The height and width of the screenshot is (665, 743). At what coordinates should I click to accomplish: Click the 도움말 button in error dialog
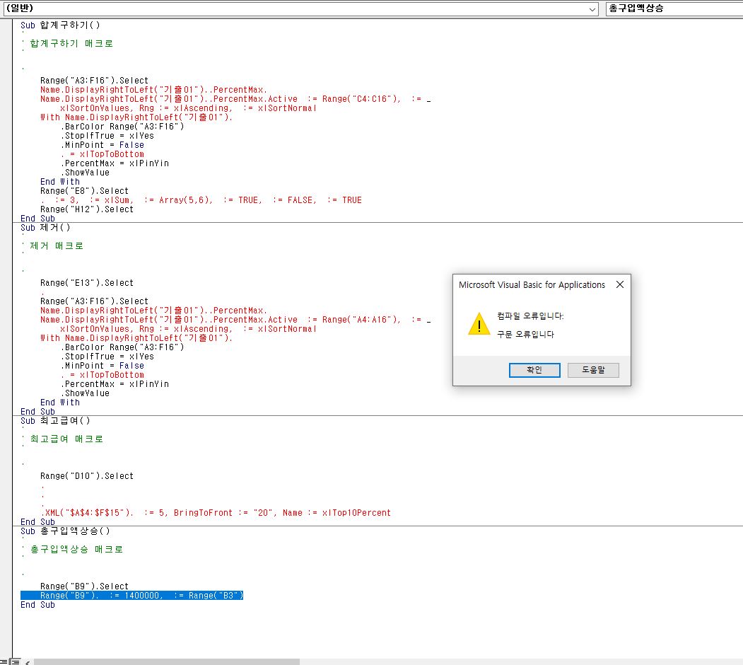click(x=593, y=370)
